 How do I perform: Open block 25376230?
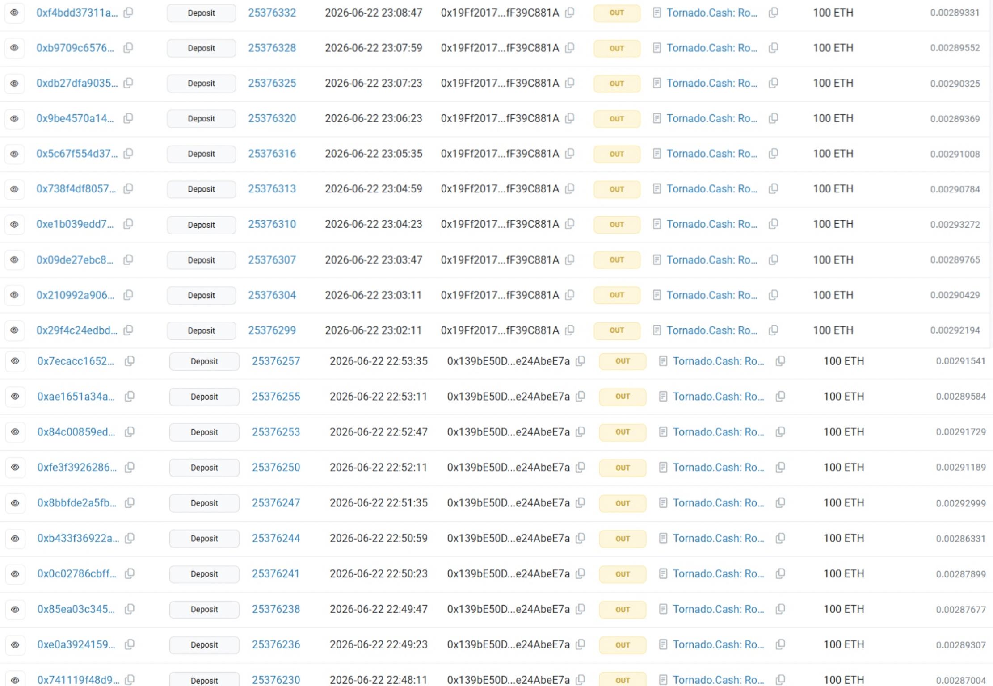pyautogui.click(x=276, y=680)
